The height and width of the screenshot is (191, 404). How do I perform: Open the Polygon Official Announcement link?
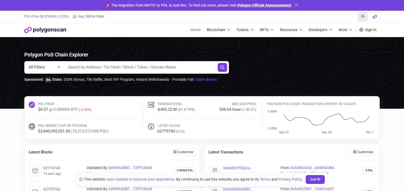[x=264, y=5]
